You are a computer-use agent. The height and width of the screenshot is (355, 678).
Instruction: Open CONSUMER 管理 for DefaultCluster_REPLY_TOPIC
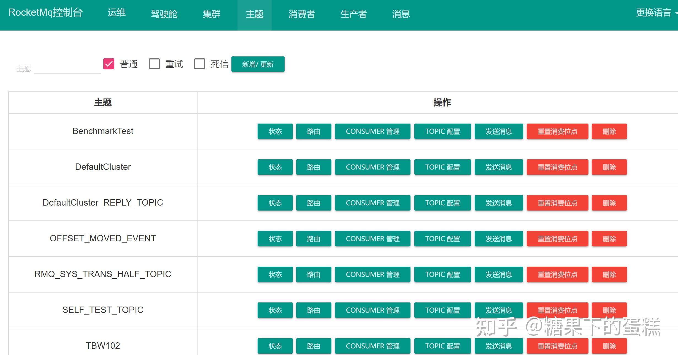tap(372, 203)
